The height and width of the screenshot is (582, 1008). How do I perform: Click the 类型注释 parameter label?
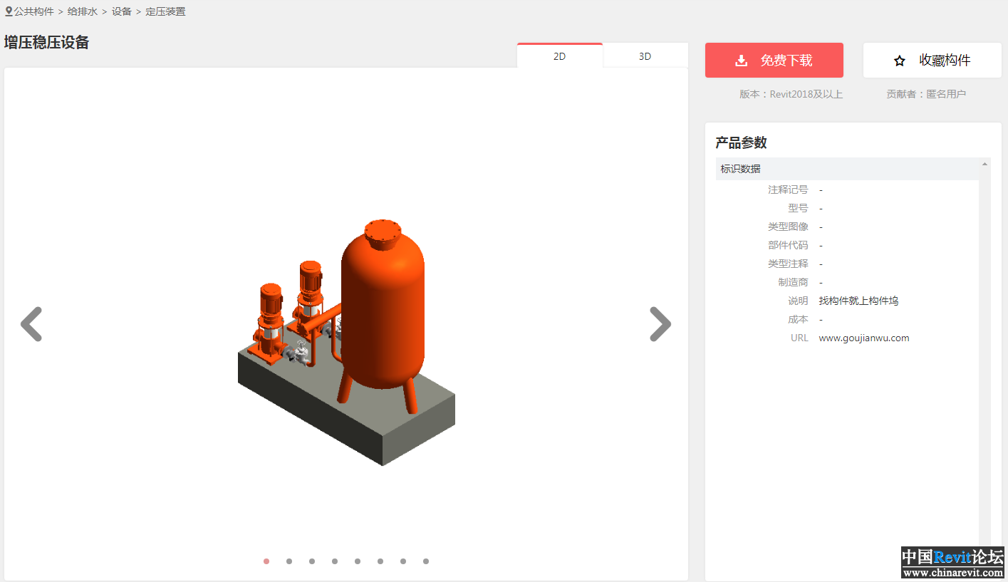pos(788,264)
